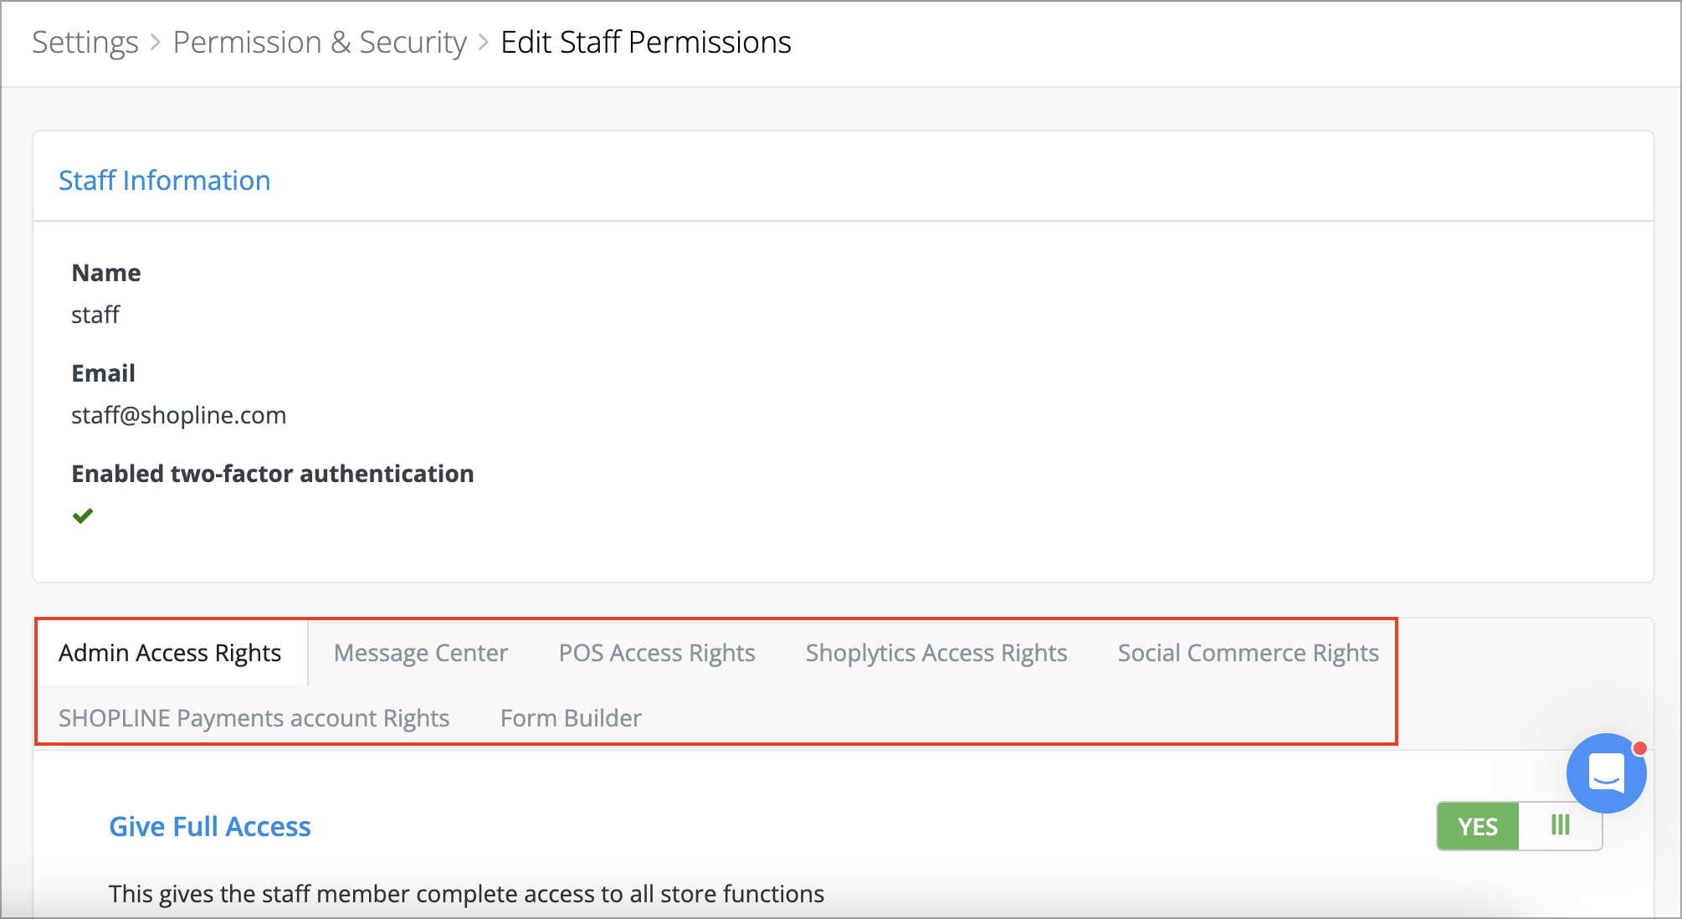Click the breadcrumb arrow after Permission & Security

coord(484,42)
